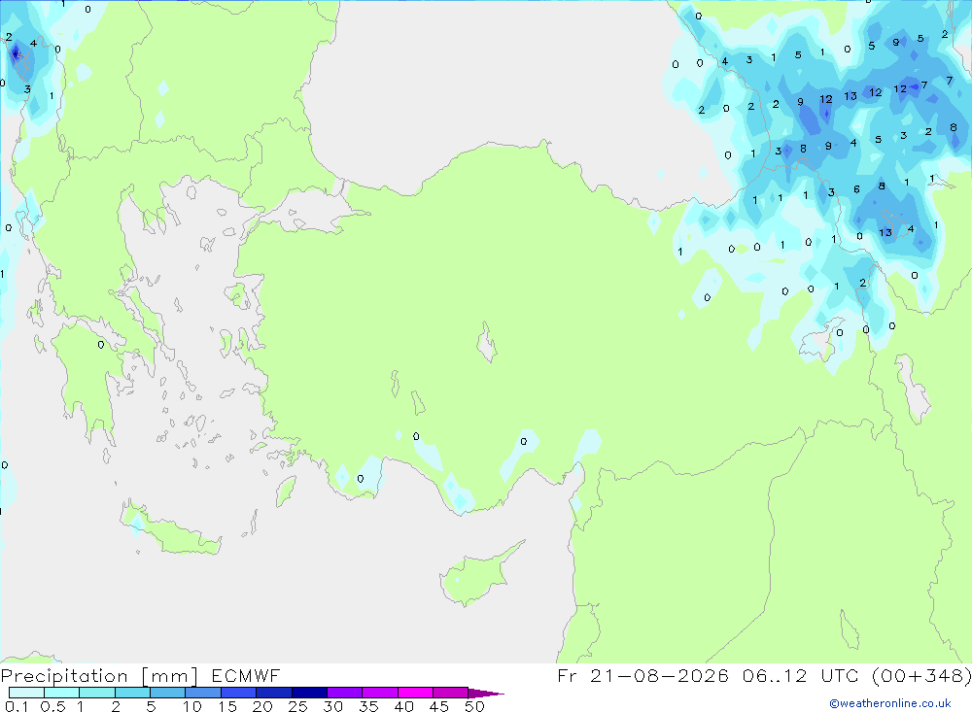Pick the 5–10 mm legend color box
Screen dimensions: 972x712
(167, 693)
